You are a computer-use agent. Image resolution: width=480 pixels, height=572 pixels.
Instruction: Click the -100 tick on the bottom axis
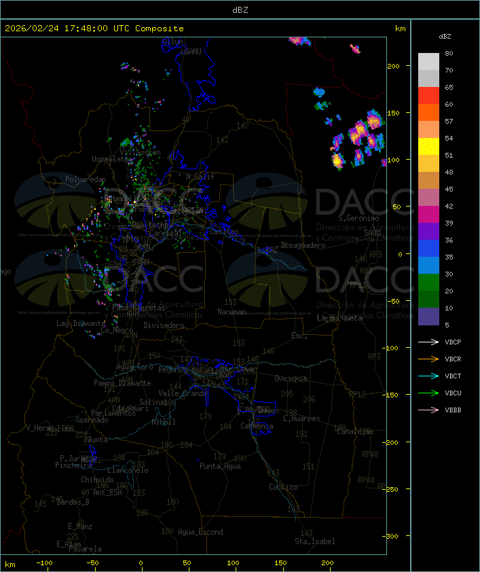click(x=44, y=563)
